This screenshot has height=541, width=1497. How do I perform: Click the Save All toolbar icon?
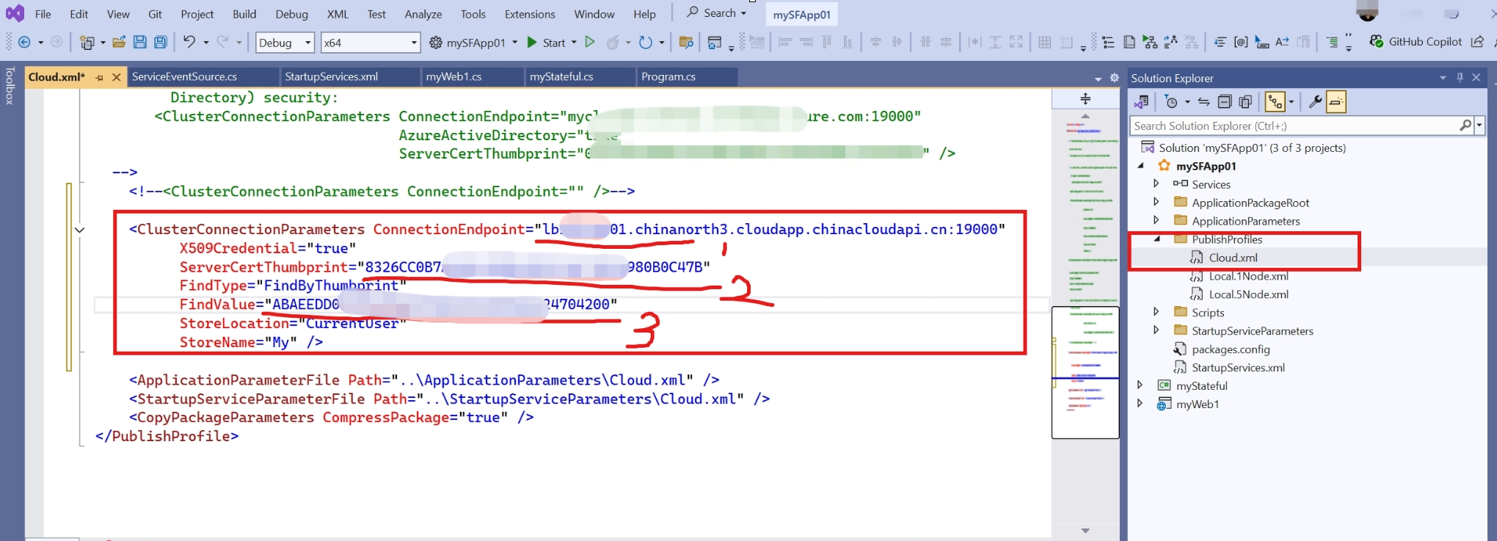tap(160, 43)
